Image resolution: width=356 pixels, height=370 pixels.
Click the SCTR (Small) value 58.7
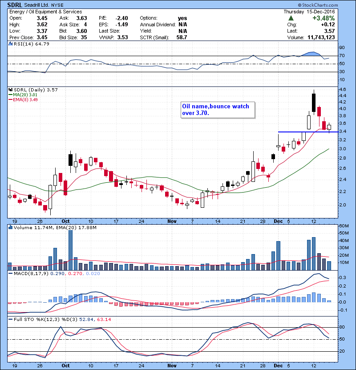(182, 37)
